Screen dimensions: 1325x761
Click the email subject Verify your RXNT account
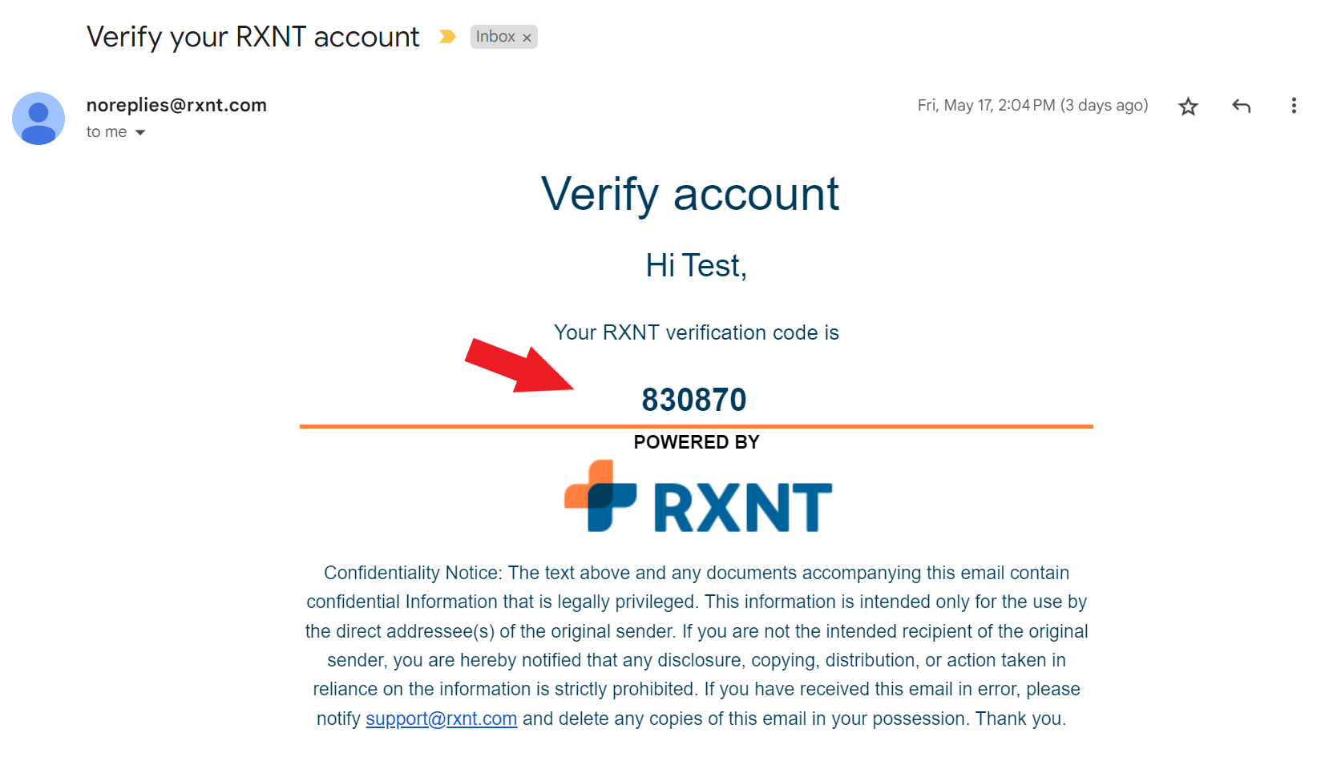(x=252, y=37)
